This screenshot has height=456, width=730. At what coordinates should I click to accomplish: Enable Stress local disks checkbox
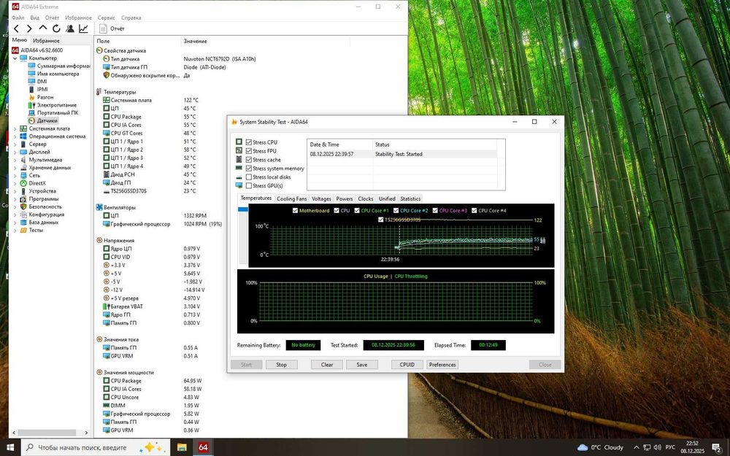click(x=249, y=177)
